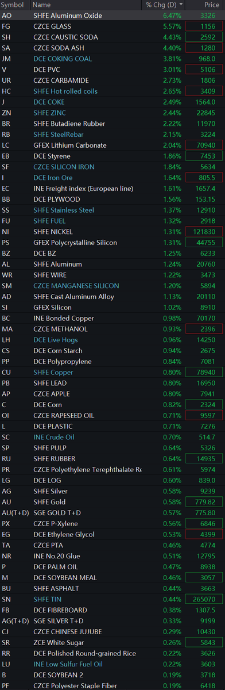
Task: Select the SHFE RUBBER row
Action: click(x=113, y=458)
